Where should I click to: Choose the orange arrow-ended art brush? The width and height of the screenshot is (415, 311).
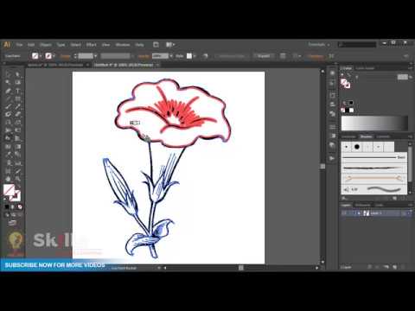pos(374,179)
